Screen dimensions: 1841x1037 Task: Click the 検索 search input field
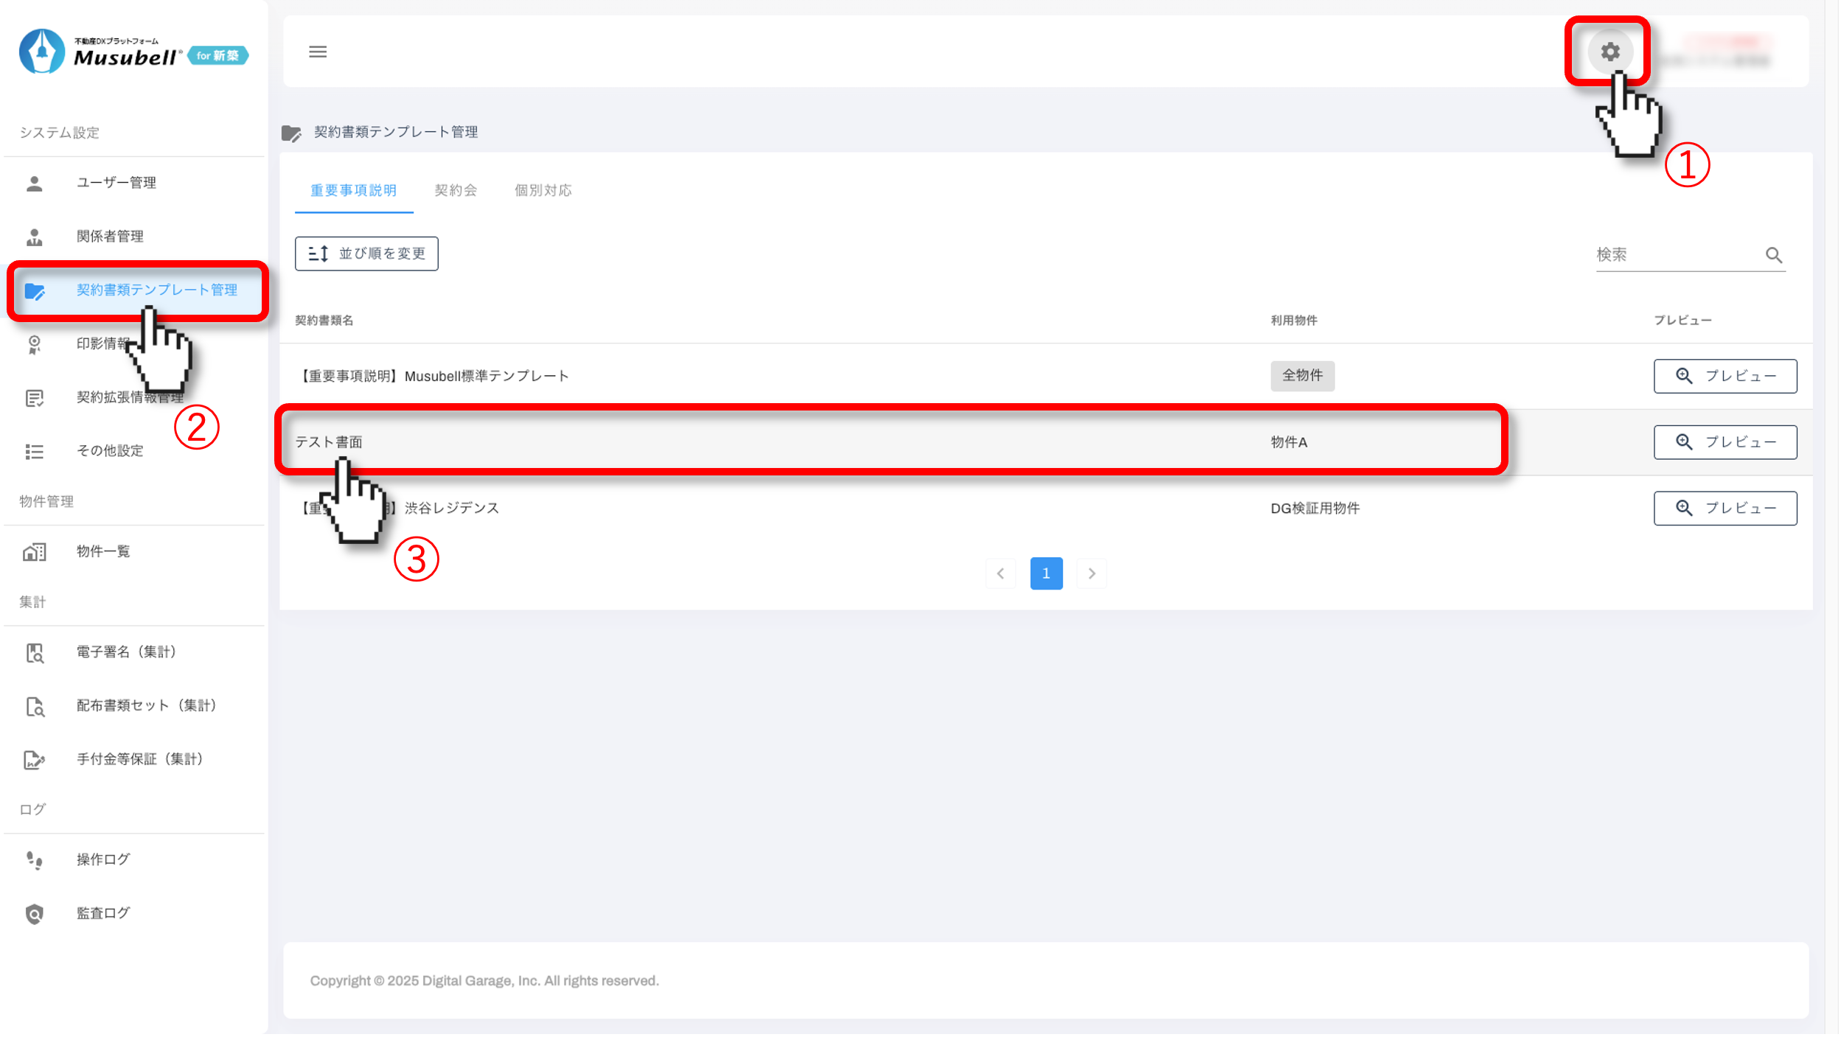tap(1674, 255)
